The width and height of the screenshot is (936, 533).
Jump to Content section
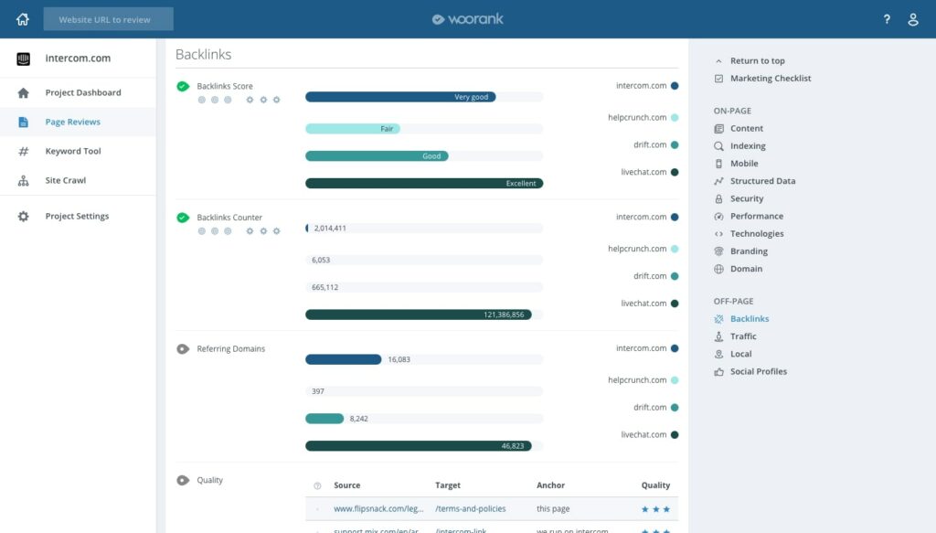tap(746, 128)
